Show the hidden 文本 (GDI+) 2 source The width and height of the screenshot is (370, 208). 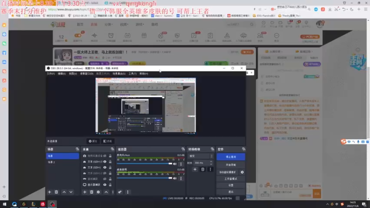[105, 173]
